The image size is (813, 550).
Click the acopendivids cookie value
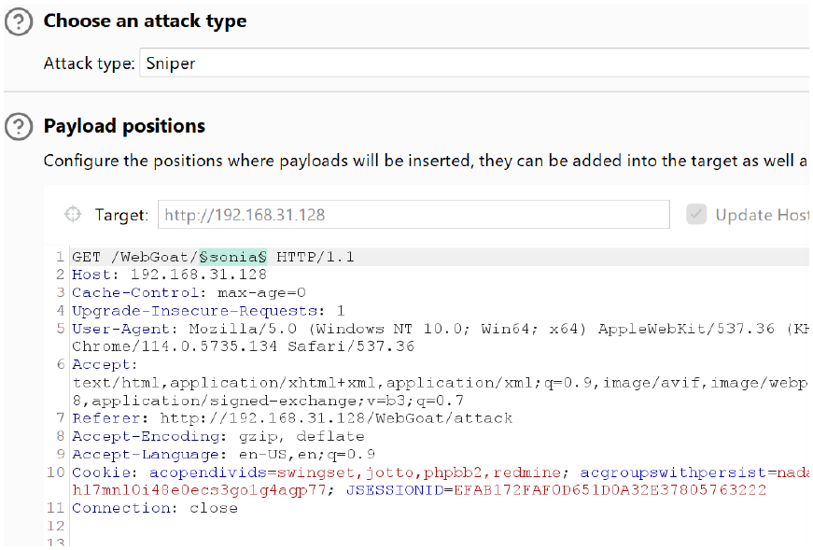(419, 472)
